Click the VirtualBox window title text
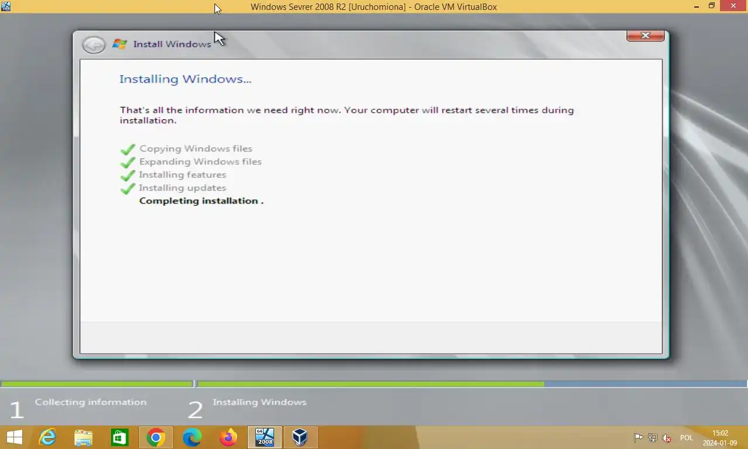The image size is (748, 449). click(x=374, y=6)
